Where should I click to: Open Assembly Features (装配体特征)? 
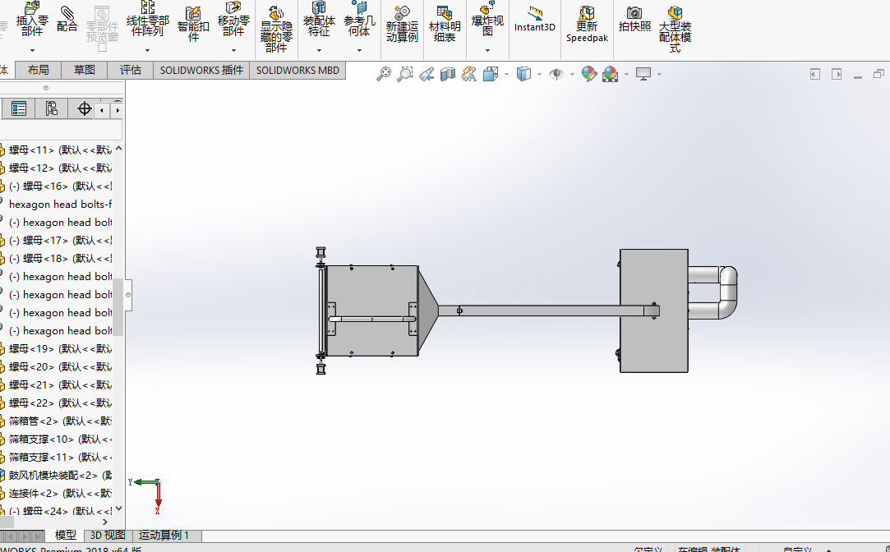click(319, 20)
